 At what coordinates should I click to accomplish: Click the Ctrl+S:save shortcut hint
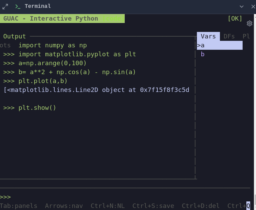153,206
